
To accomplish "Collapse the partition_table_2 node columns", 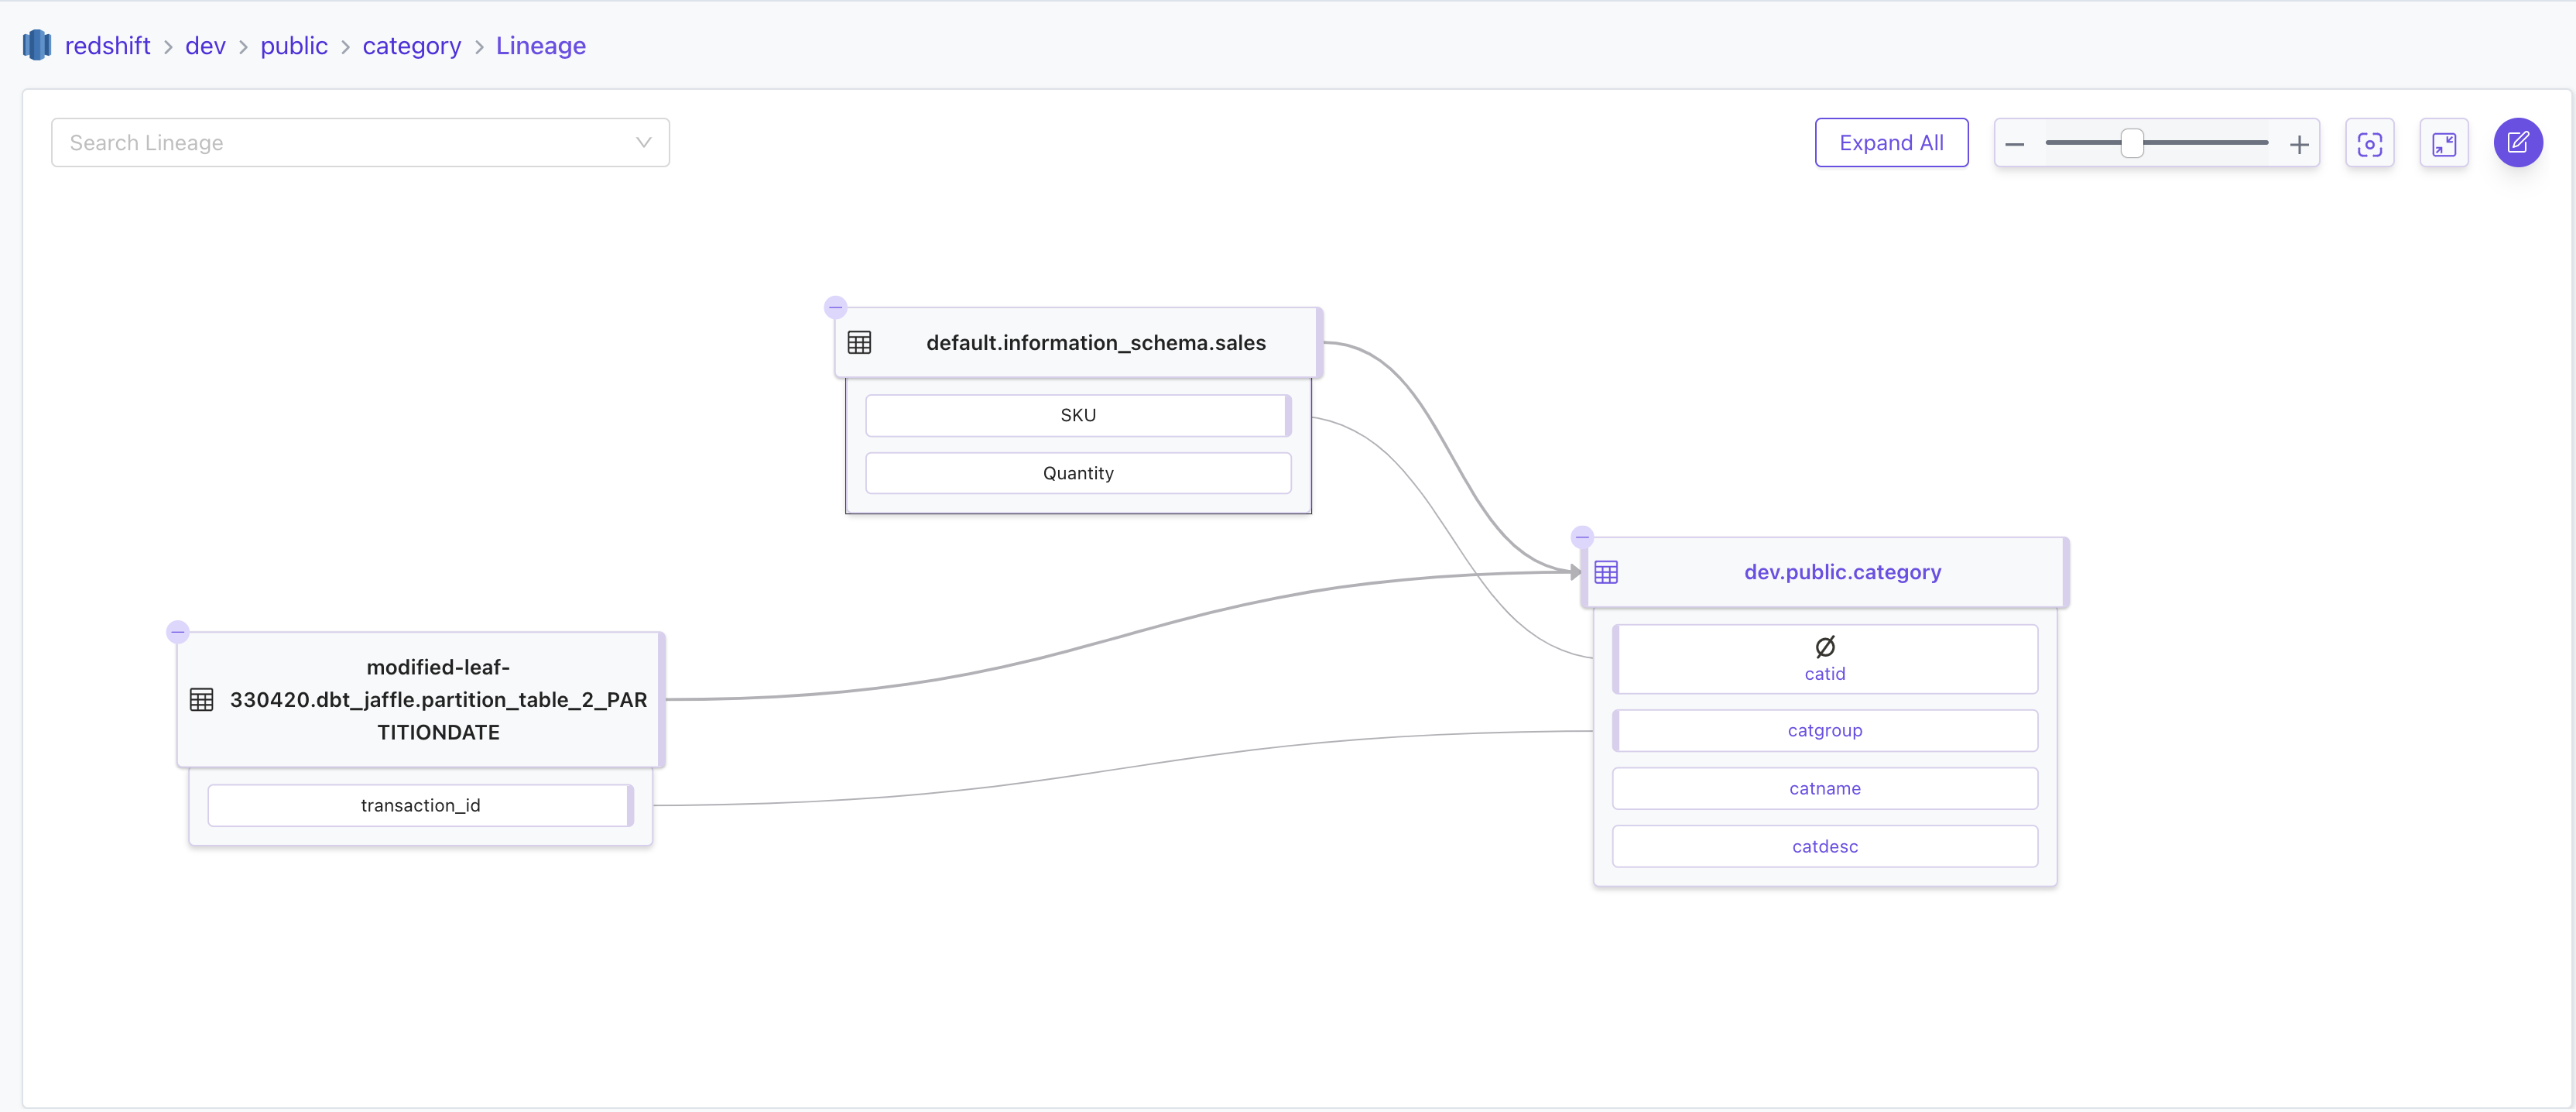I will point(178,631).
